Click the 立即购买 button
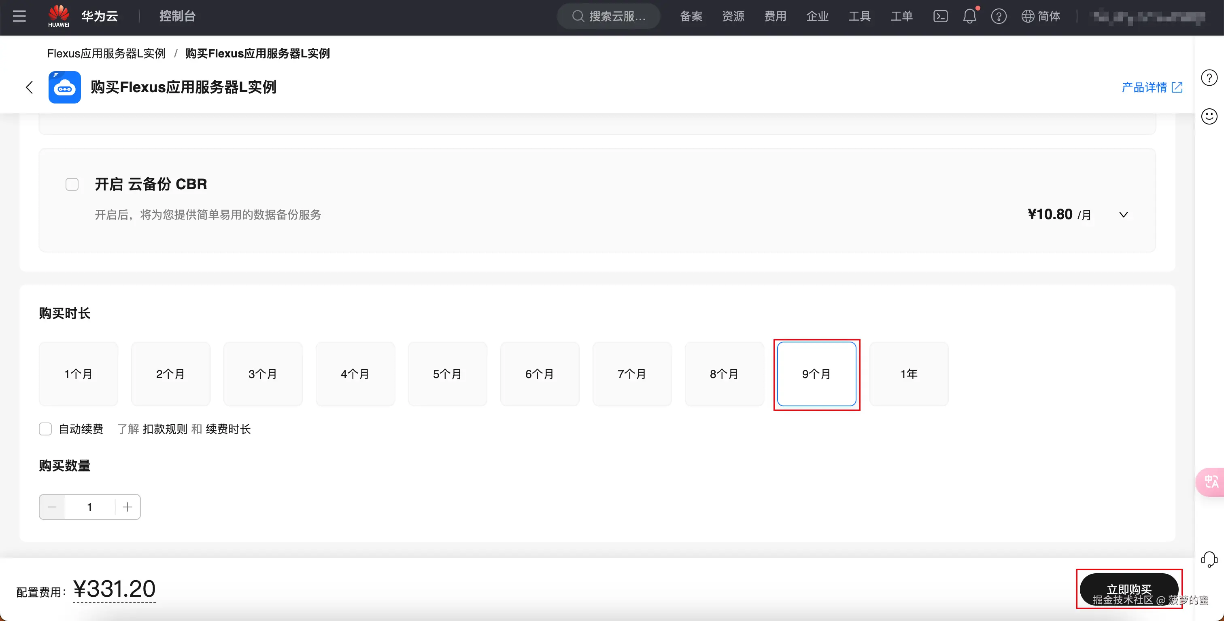This screenshot has width=1224, height=621. pos(1128,589)
